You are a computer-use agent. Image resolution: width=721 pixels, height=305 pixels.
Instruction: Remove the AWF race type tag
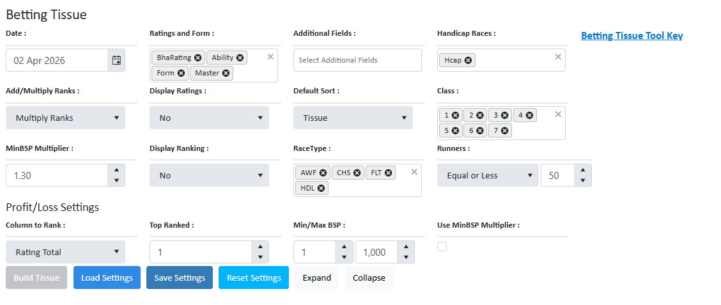coord(323,173)
